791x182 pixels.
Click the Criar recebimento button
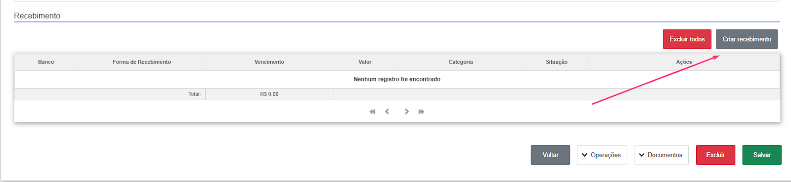click(x=747, y=39)
